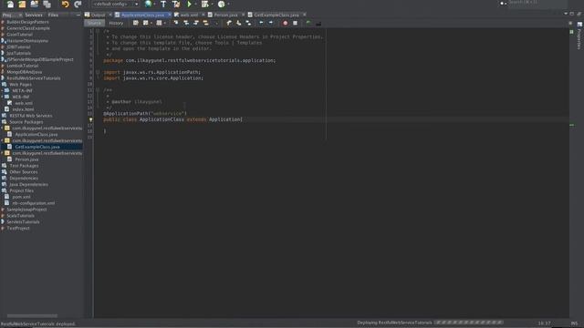
Task: Click the New Project toolbar icon
Action: tap(22, 4)
